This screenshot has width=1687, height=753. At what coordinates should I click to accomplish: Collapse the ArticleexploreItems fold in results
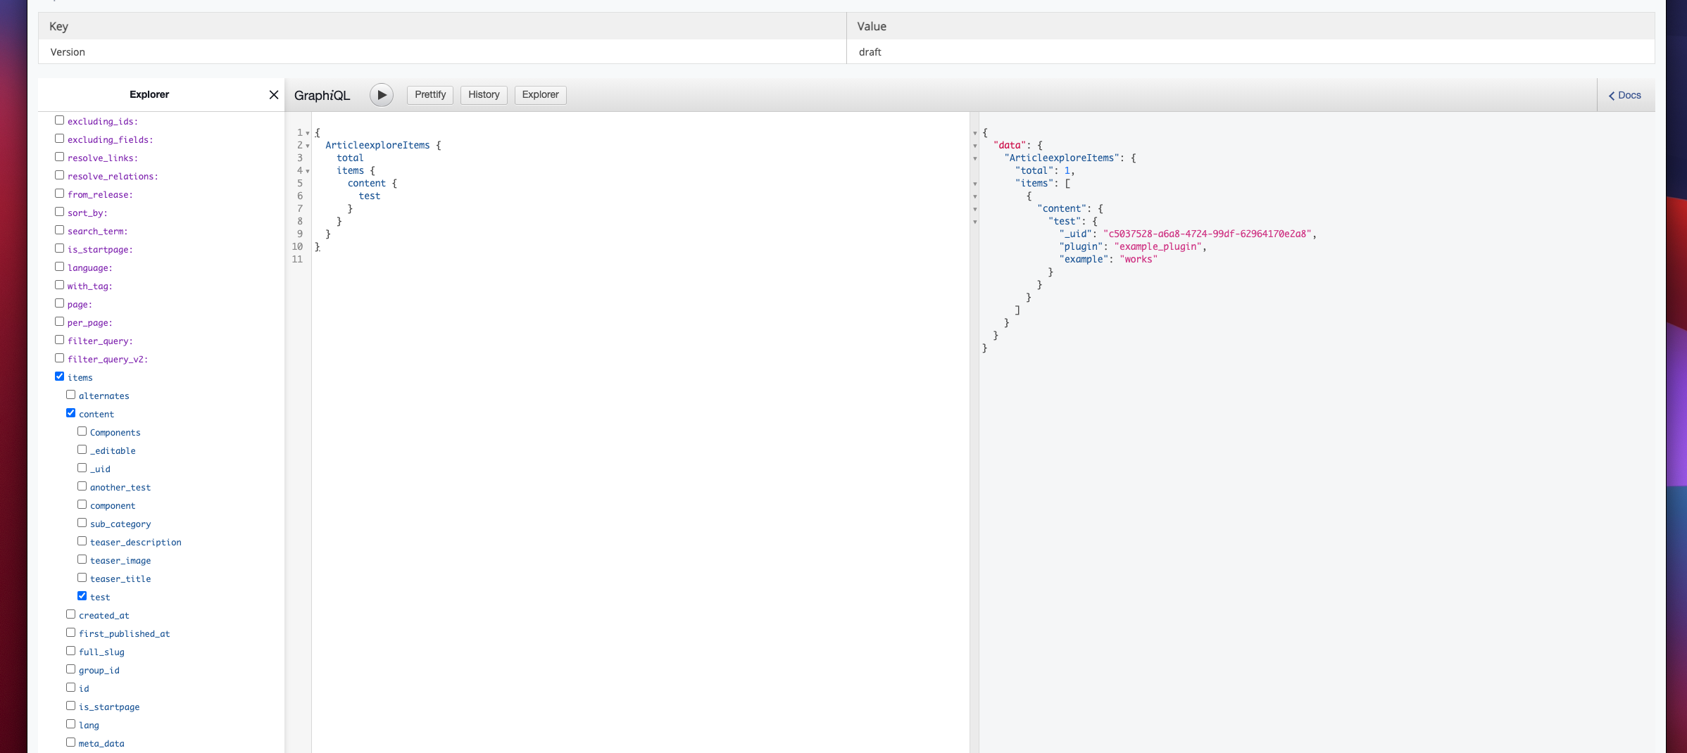click(x=974, y=158)
